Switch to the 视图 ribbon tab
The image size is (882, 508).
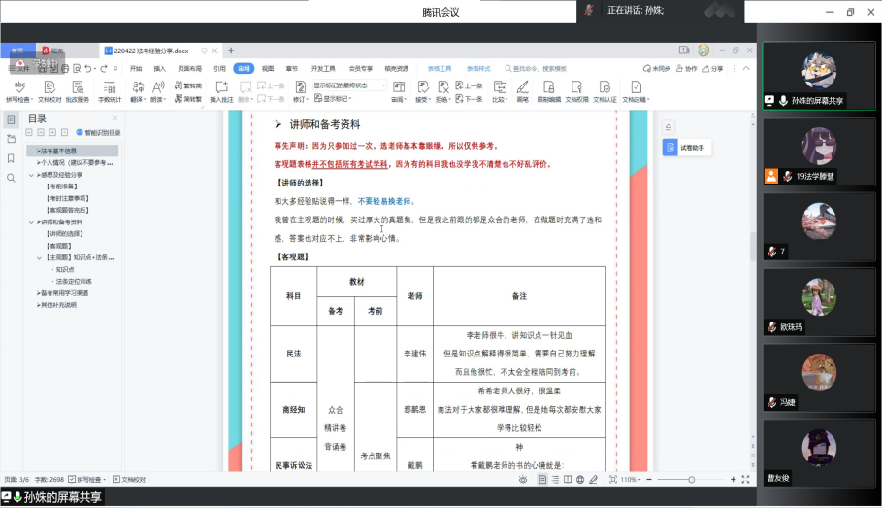[268, 69]
